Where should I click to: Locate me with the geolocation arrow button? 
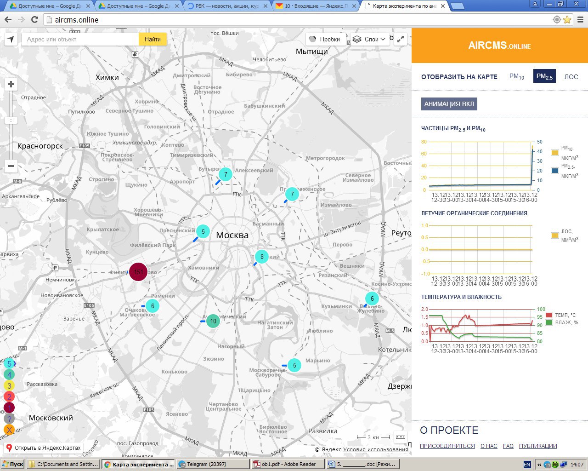tap(11, 39)
